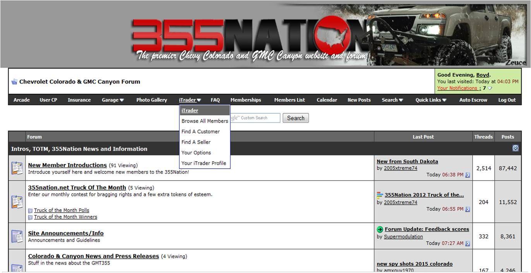Click the 2,514 threads count cell
Viewport: 531px width, 273px height.
(x=483, y=168)
